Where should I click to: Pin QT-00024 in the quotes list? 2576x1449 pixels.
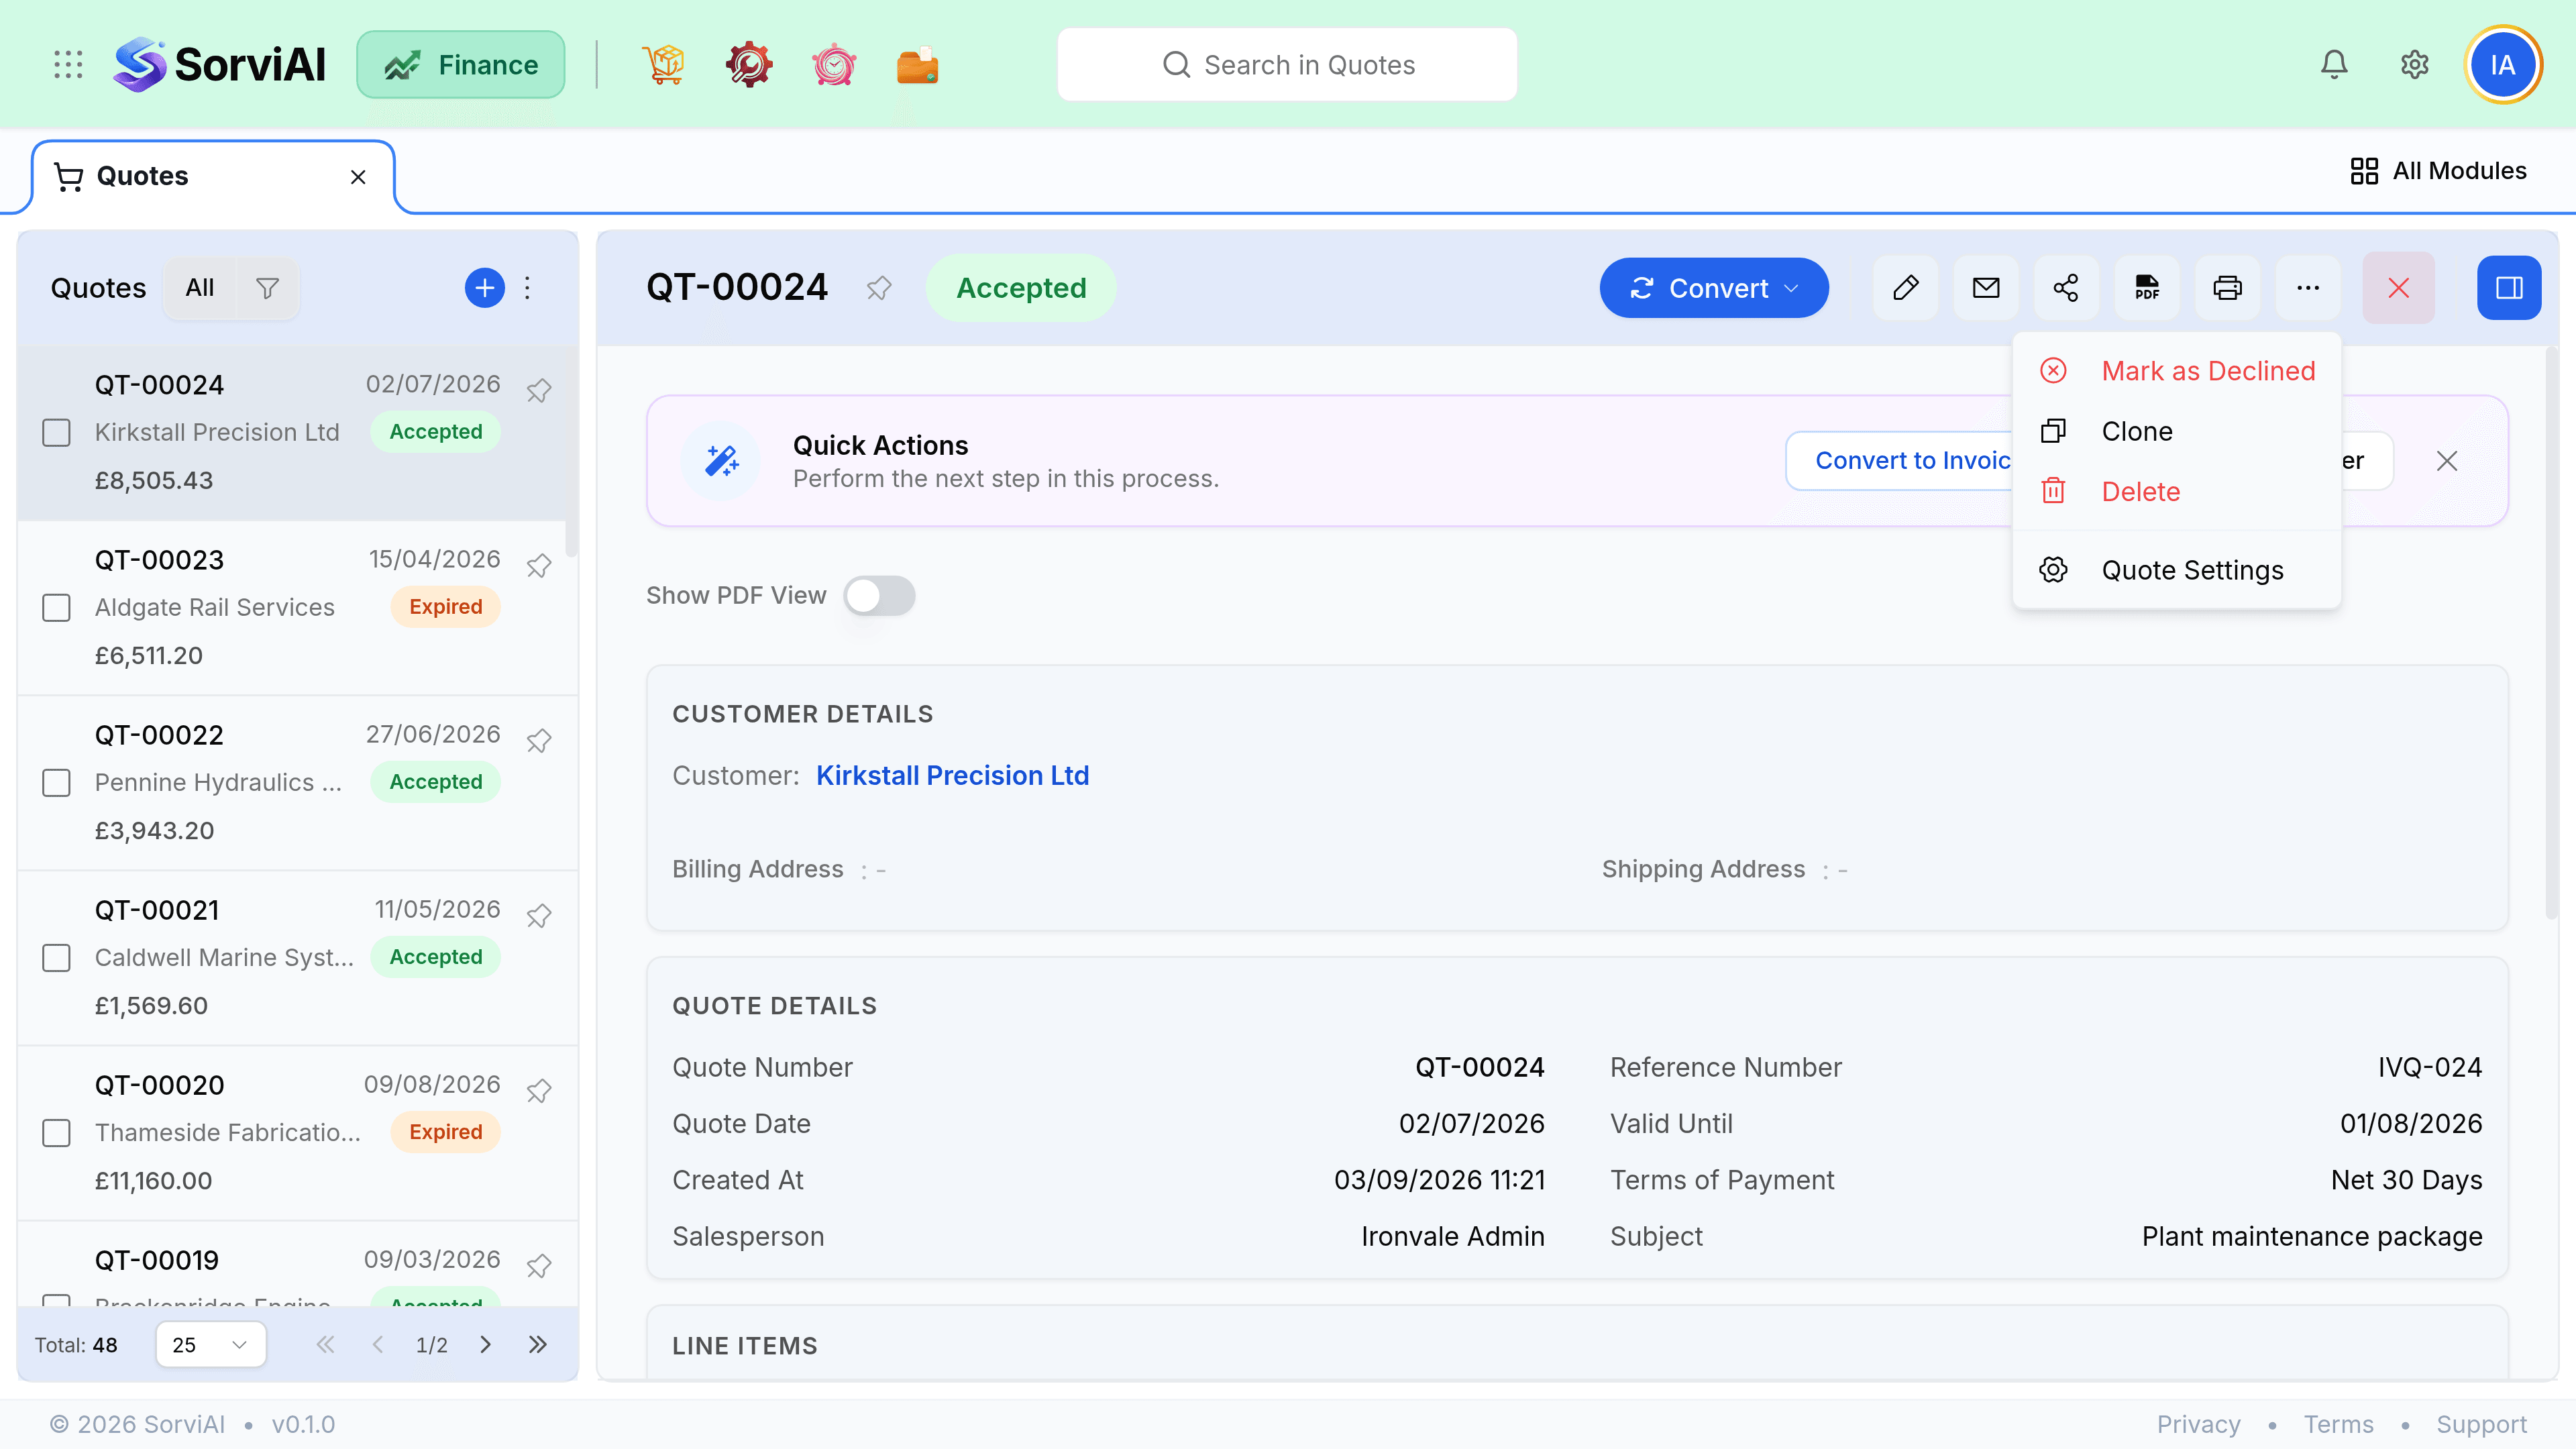pos(539,390)
